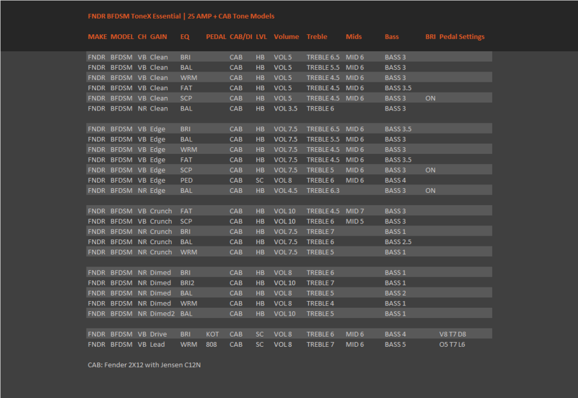Click 'CAB: Fender 2X12 with Jensen C12N' note
This screenshot has height=398, width=578.
(x=144, y=365)
